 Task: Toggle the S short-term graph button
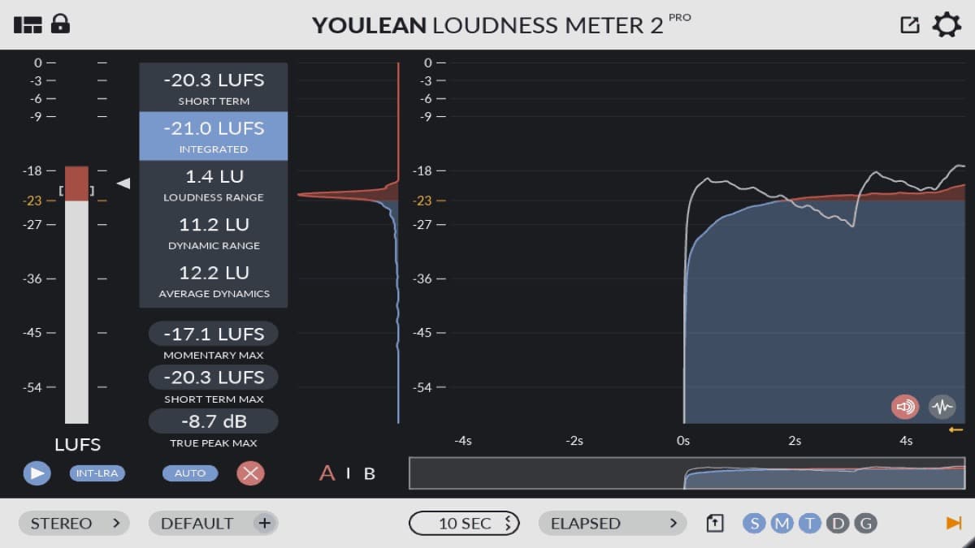pyautogui.click(x=755, y=524)
